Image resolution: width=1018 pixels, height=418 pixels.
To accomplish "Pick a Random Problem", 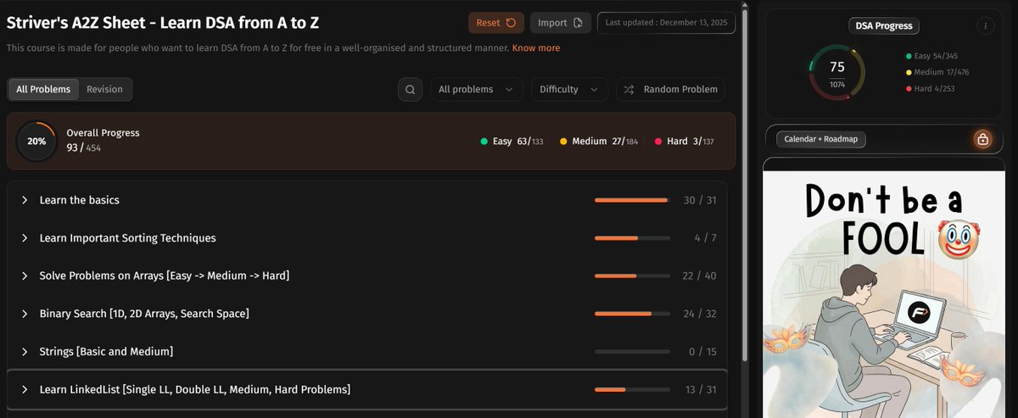I will (x=670, y=89).
